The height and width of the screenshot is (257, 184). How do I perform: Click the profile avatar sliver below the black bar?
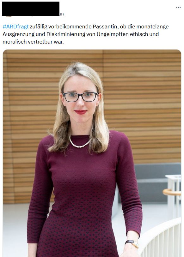9,16
